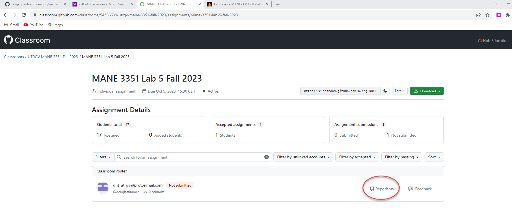Open the Filter by accepted dropdown
The height and width of the screenshot is (210, 512).
tap(357, 157)
